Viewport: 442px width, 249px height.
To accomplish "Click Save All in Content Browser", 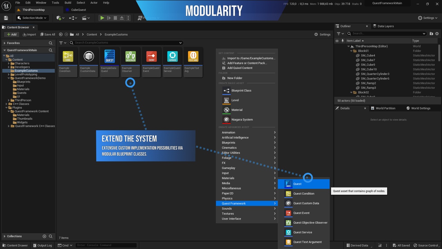I will click(48, 34).
